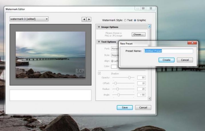Screen dimensions: 205x131
Task: Click the Preset Name text field
Action: (x=168, y=51)
